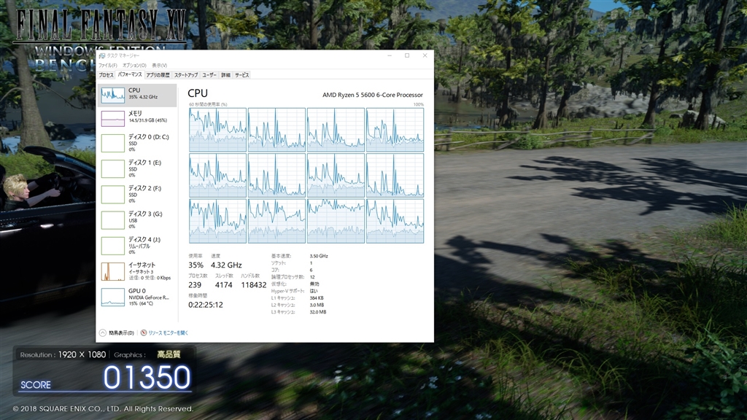The width and height of the screenshot is (747, 420).
Task: Click the benchmark score 01350
Action: [x=147, y=378]
